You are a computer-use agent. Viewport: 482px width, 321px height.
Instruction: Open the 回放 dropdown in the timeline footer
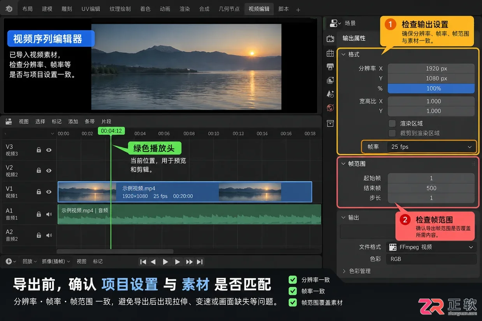click(x=29, y=261)
